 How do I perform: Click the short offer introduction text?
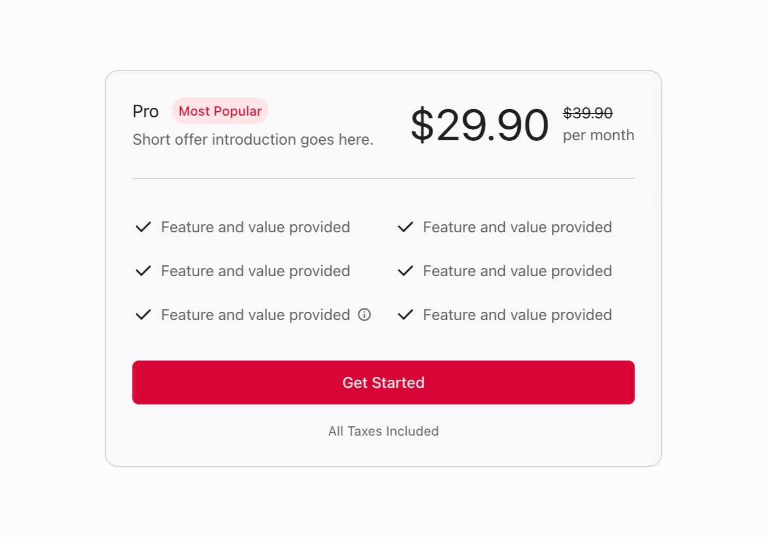tap(253, 140)
